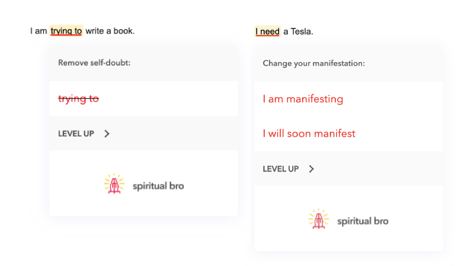Image resolution: width=474 pixels, height=266 pixels.
Task: Place cursor in the word "write"
Action: pos(95,31)
